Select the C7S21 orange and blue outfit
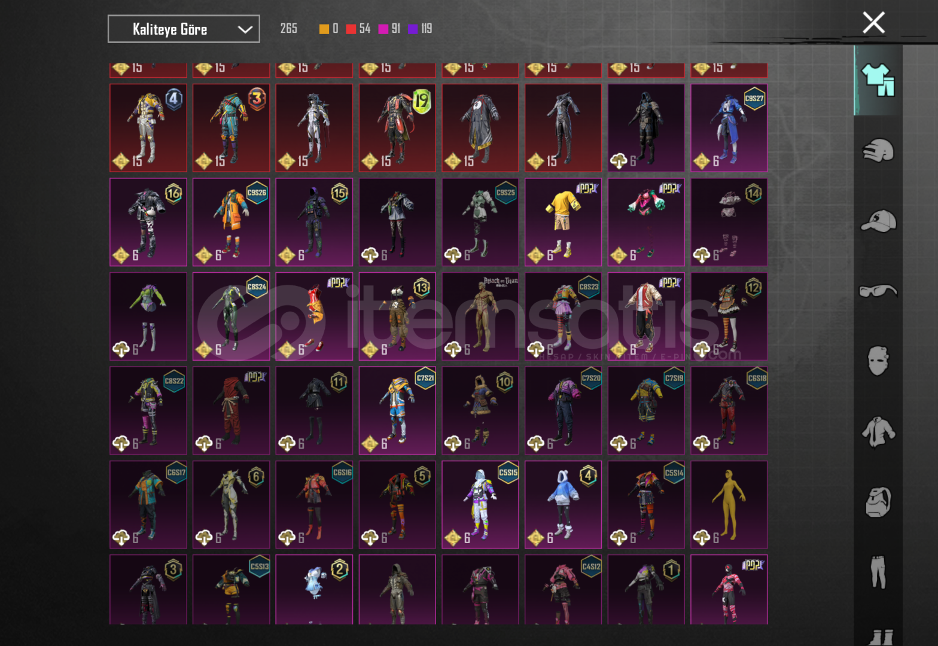This screenshot has width=938, height=646. [x=397, y=410]
